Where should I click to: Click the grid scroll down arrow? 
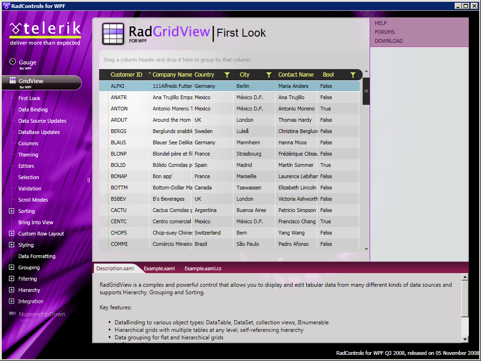click(x=366, y=249)
